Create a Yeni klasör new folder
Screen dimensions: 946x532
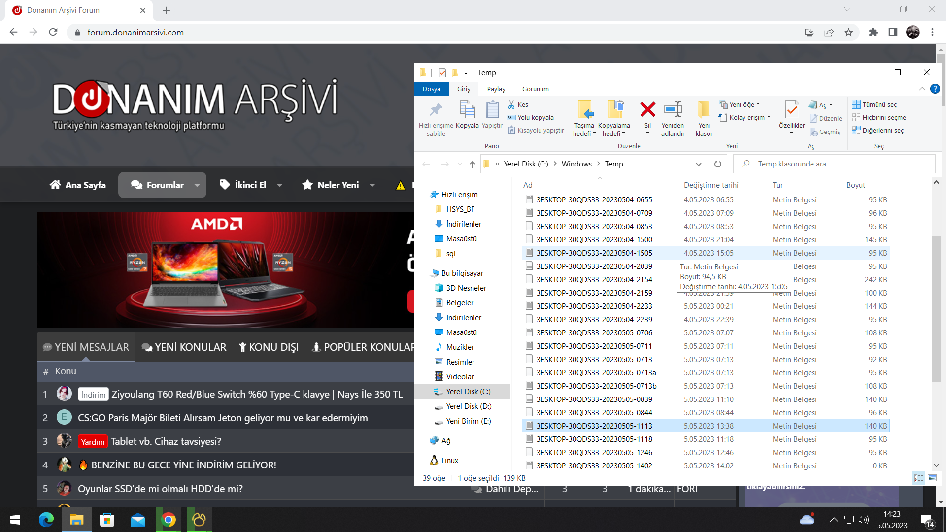(x=704, y=119)
